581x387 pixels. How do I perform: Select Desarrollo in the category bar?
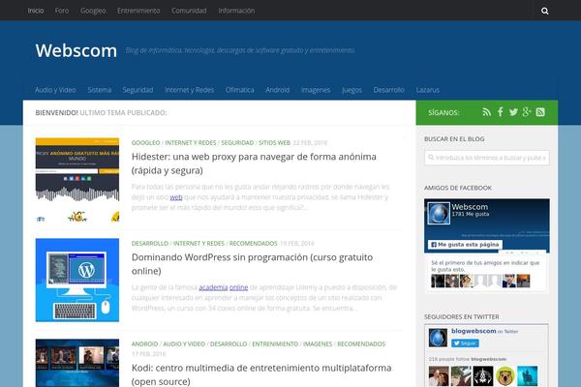click(388, 90)
